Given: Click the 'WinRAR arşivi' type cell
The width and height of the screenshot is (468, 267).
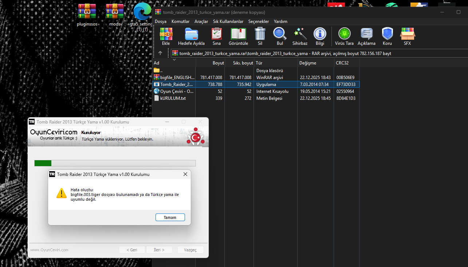Looking at the screenshot, I should 270,78.
